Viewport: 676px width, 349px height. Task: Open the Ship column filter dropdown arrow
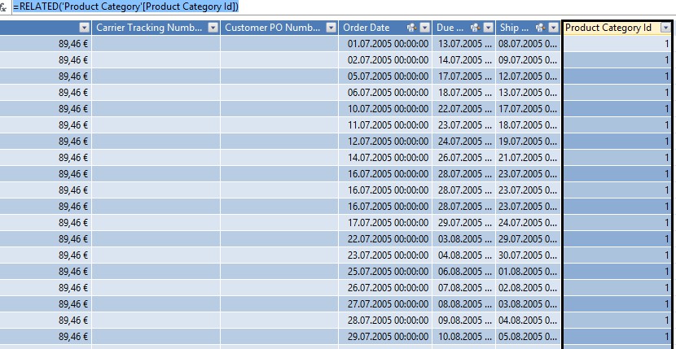point(552,28)
